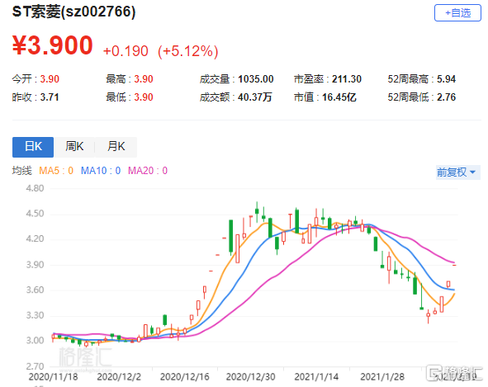488x387 pixels.
Task: Click the price change value +0.190
Action: (x=126, y=51)
